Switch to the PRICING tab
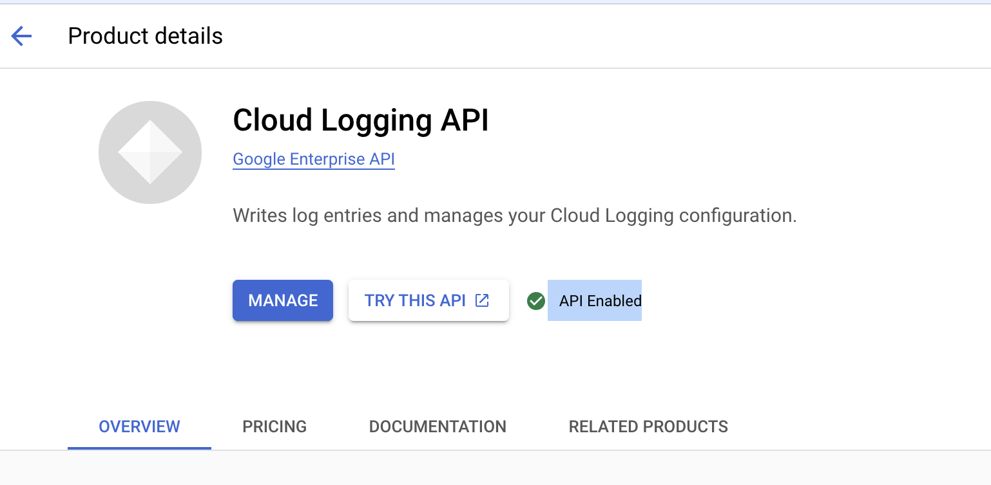Screen dimensions: 991x485 coord(274,426)
